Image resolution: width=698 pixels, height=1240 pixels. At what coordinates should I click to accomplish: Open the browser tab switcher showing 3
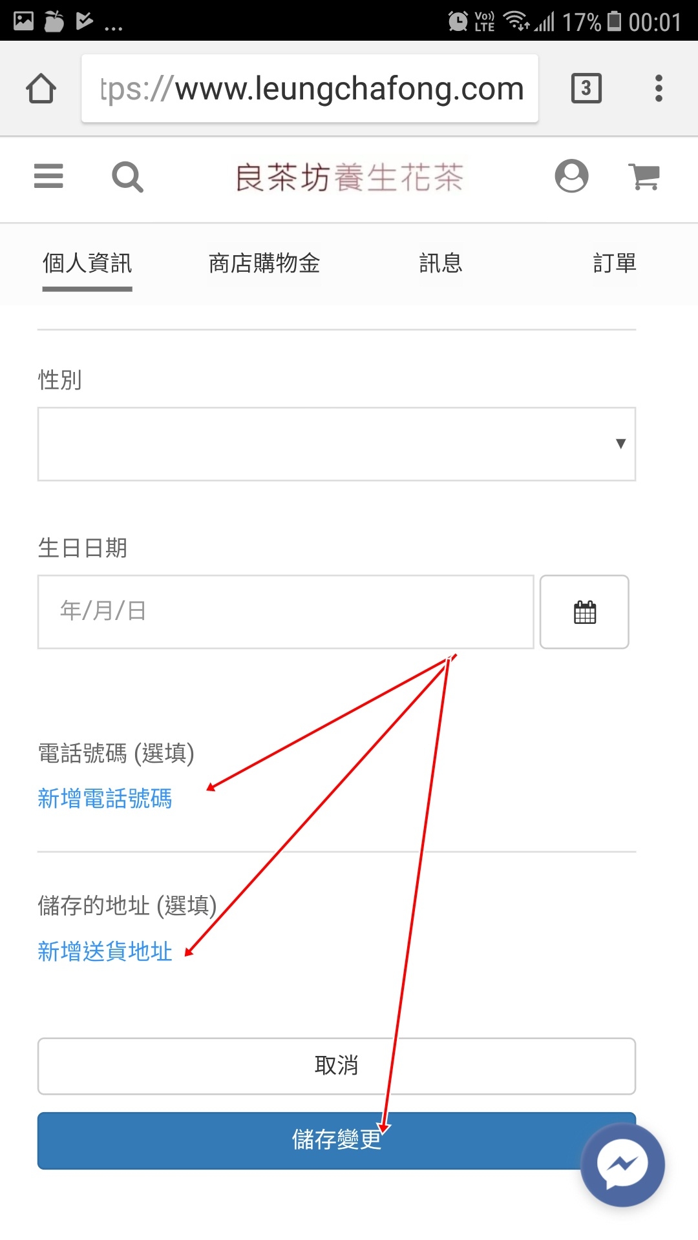[x=586, y=88]
